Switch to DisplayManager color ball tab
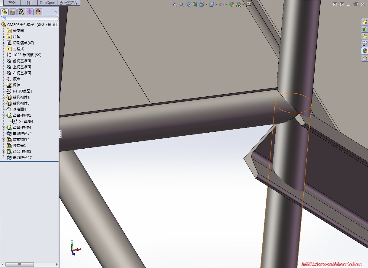 pos(38,12)
